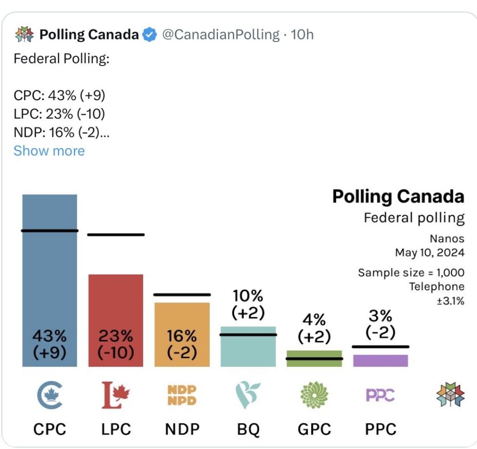Open the @CanadianPolling handle link

221,35
